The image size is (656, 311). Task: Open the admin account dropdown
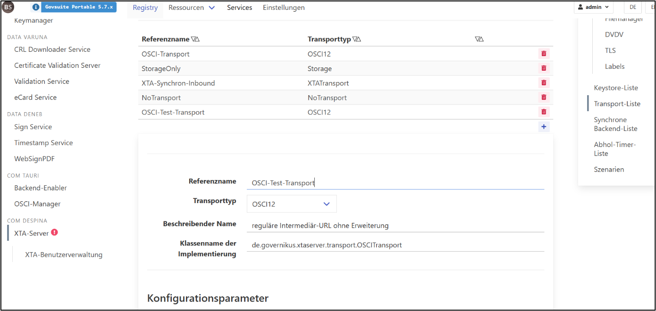coord(593,7)
